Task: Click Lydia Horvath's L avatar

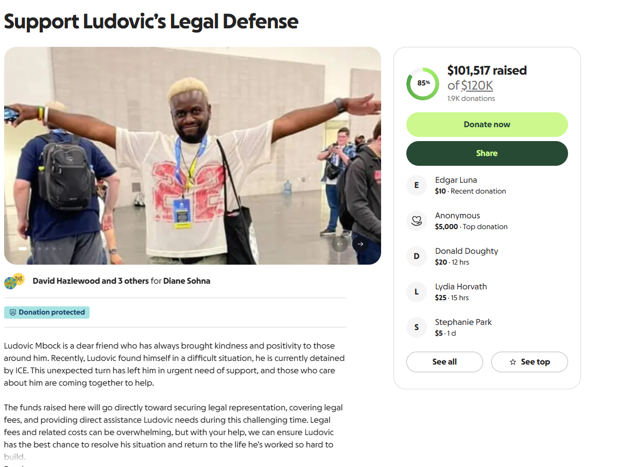Action: 417,292
